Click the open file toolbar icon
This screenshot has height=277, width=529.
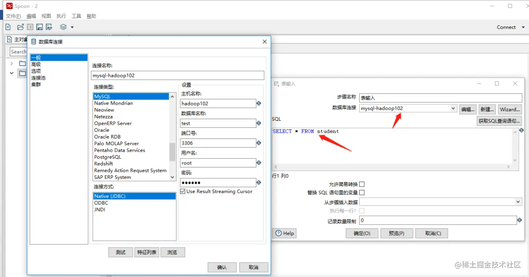coord(20,27)
